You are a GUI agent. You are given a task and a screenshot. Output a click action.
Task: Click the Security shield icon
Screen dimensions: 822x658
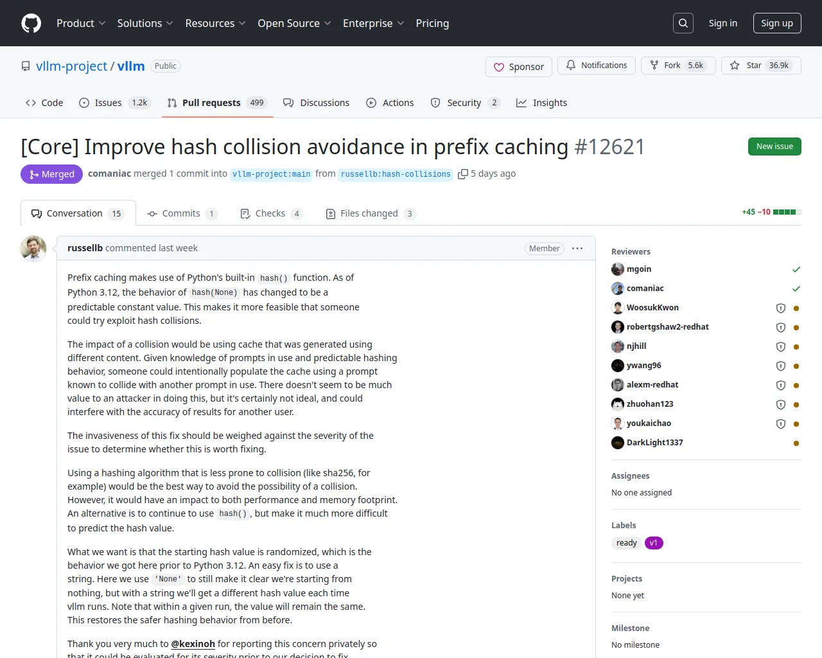435,103
